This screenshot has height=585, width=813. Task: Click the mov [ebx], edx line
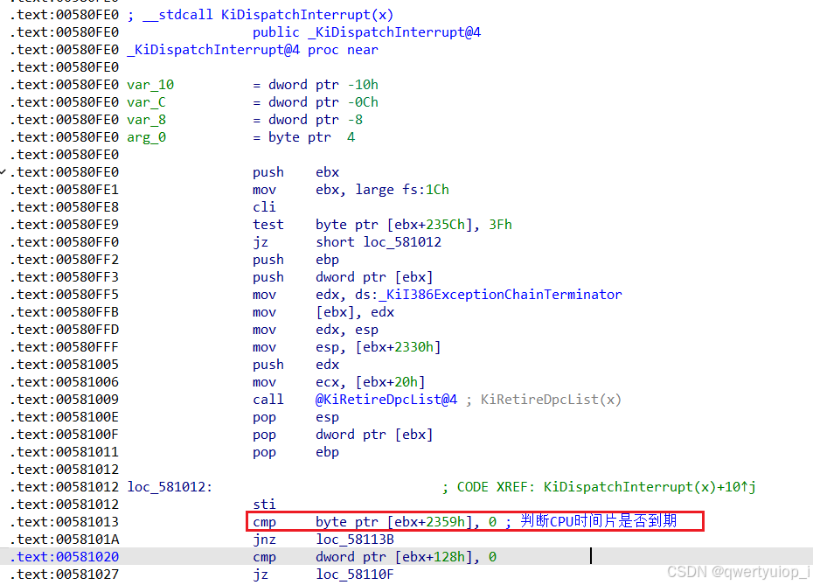323,312
